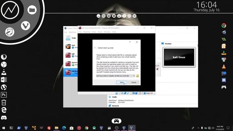The width and height of the screenshot is (233, 131).
Task: Open Vivaldi browser in circular dock
Action: tap(25, 25)
